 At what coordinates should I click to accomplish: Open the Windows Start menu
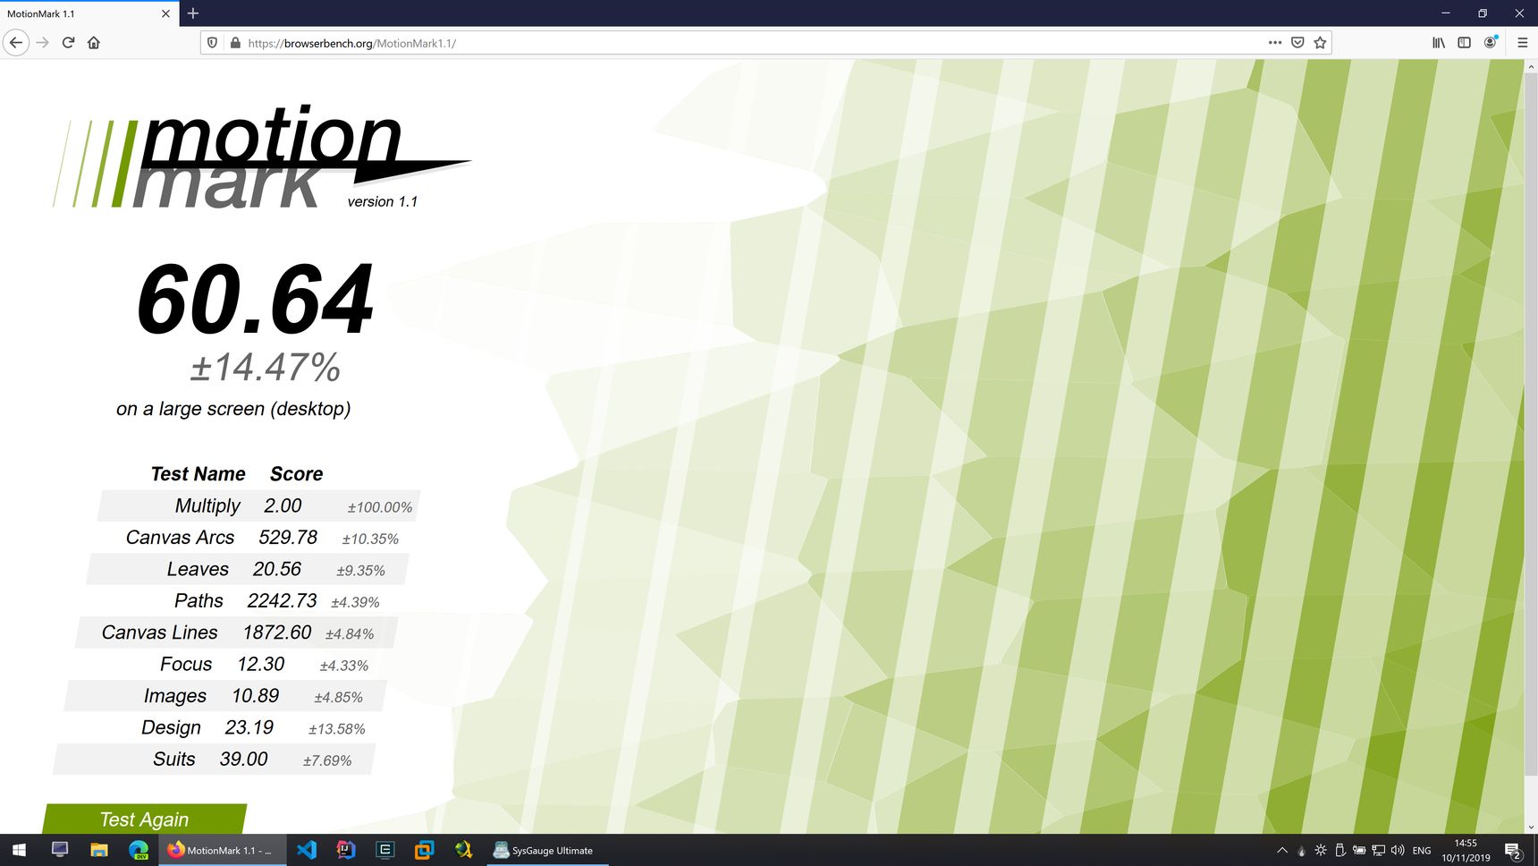[x=19, y=850]
